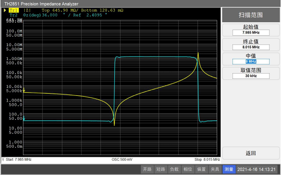The width and height of the screenshot is (281, 175).
Task: Click the Stop 8.015 MHz label
Action: tap(207, 160)
